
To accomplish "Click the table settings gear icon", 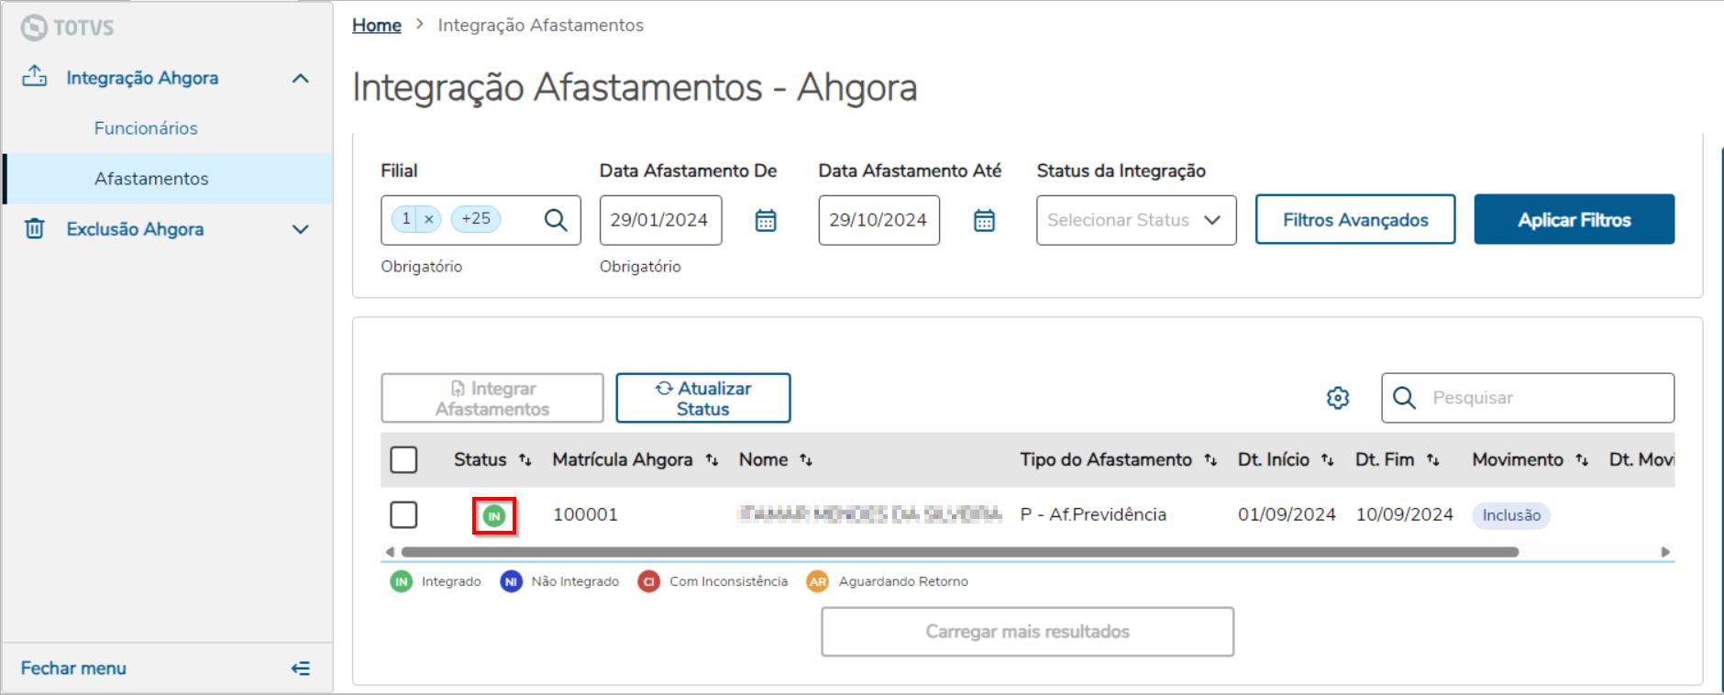I will coord(1338,398).
